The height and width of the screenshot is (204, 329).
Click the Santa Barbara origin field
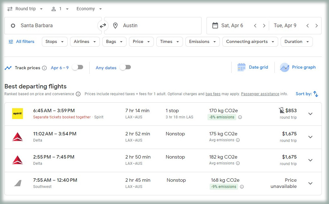coord(53,26)
